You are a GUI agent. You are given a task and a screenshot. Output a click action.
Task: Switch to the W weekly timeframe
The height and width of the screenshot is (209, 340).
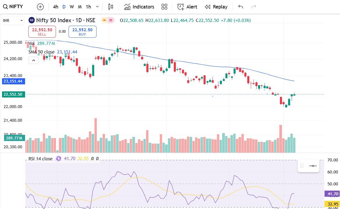[72, 7]
